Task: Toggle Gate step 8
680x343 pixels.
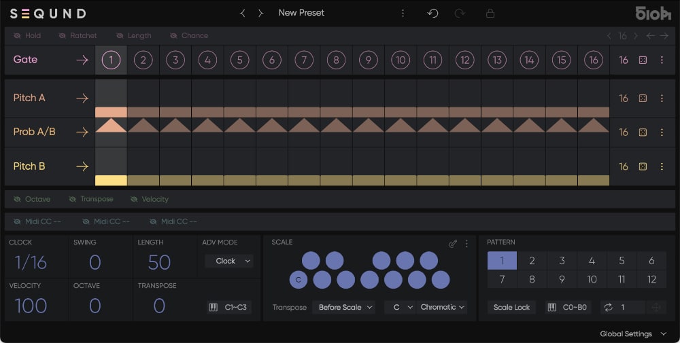Action: point(336,60)
